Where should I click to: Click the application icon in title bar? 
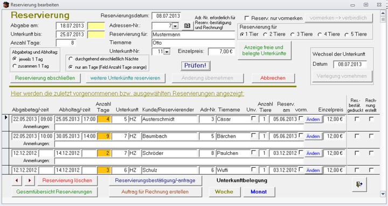(6, 4)
